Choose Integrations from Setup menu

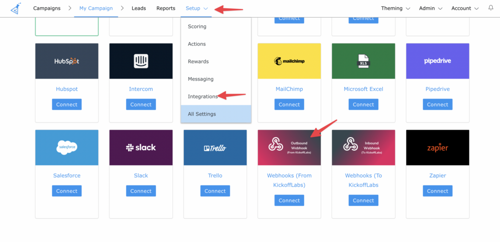[216, 97]
